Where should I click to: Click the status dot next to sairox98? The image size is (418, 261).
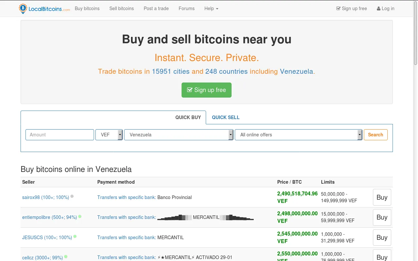(x=72, y=196)
